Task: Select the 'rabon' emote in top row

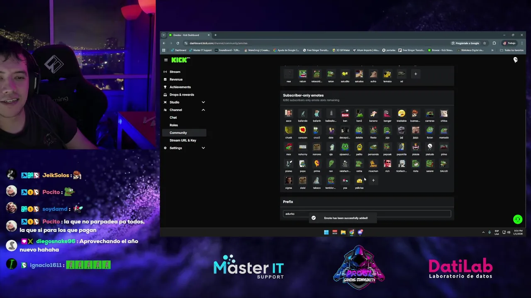Action: (x=302, y=74)
